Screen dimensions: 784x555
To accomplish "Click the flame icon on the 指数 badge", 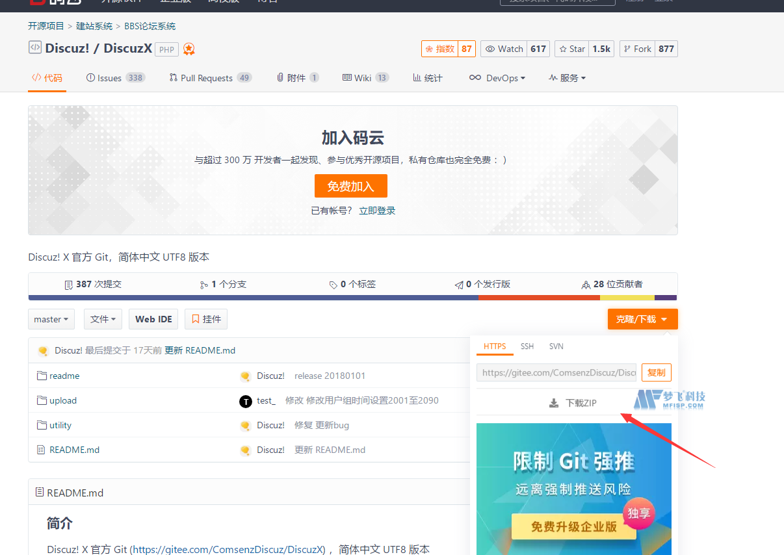I will (x=433, y=48).
